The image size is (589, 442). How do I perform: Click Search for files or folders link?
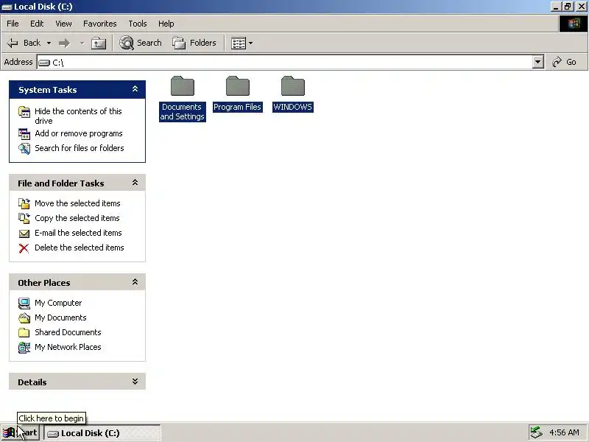80,148
